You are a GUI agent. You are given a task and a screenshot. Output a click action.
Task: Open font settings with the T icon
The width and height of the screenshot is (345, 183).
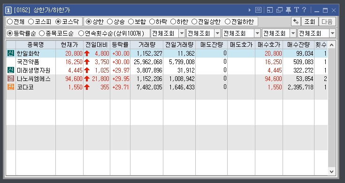tap(296, 10)
